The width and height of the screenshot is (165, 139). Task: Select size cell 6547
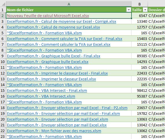point(140,16)
